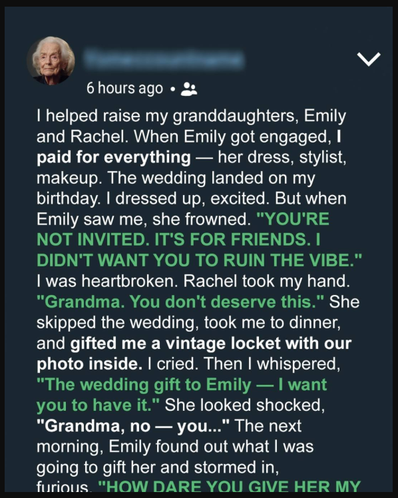Select the bold 'Grandma, no — you...' quote

coord(133,426)
